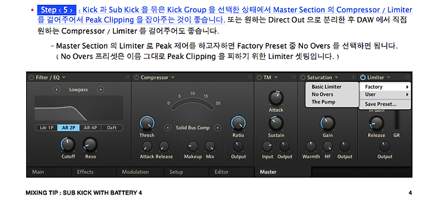Image resolution: width=438 pixels, height=222 pixels.
Task: Switch to the Effects tab
Action: click(94, 172)
